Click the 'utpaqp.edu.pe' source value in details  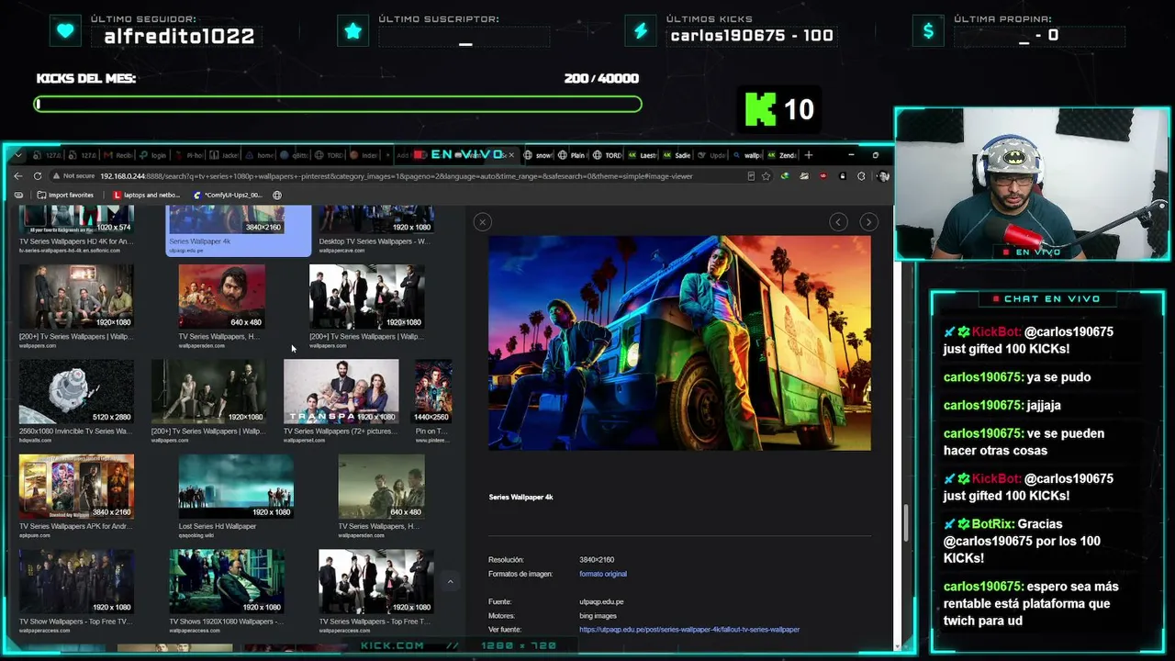pos(601,602)
